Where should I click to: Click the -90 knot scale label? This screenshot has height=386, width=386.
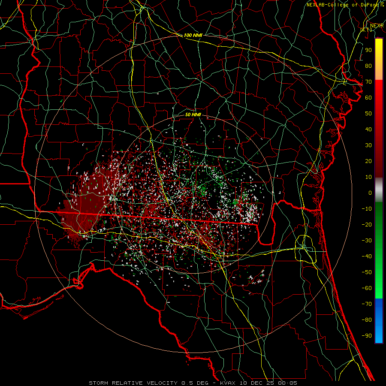[x=367, y=336]
